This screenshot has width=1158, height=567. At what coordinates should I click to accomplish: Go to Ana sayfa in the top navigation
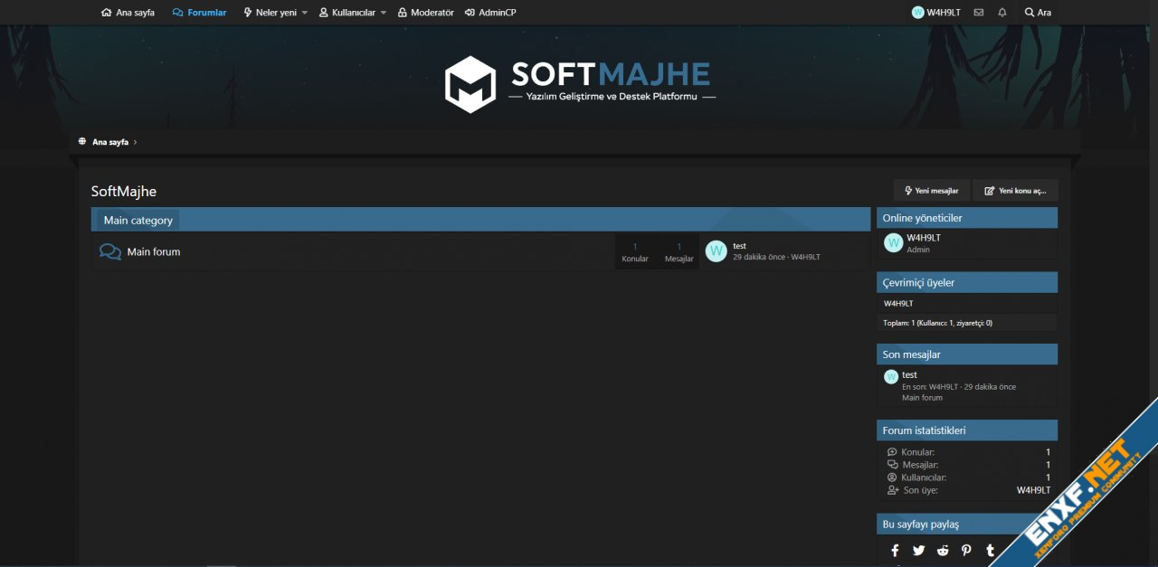(128, 13)
